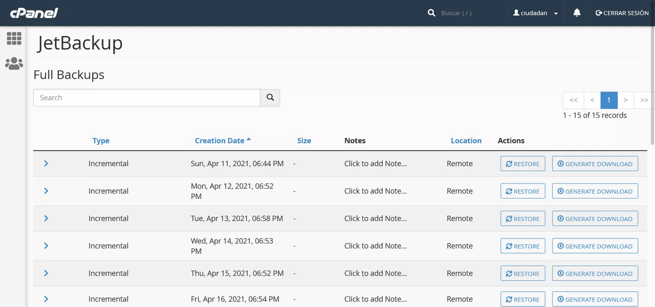655x307 pixels.
Task: Sort by Location column header
Action: [x=466, y=141]
